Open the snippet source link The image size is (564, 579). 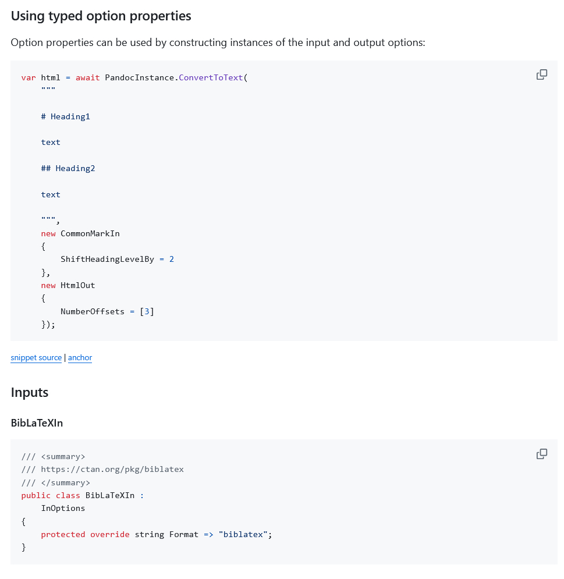pyautogui.click(x=36, y=358)
